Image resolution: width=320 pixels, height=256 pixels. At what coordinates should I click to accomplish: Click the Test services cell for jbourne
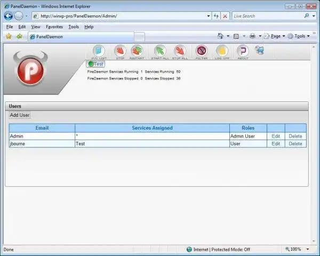[152, 143]
